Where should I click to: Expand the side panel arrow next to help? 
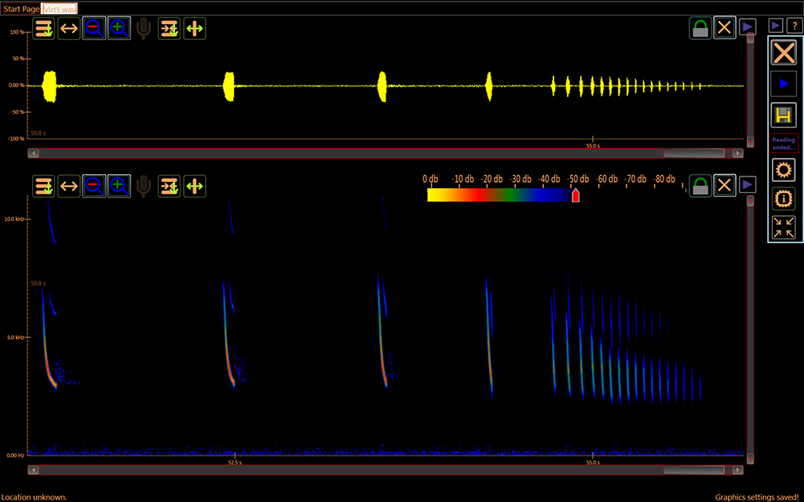pyautogui.click(x=775, y=26)
